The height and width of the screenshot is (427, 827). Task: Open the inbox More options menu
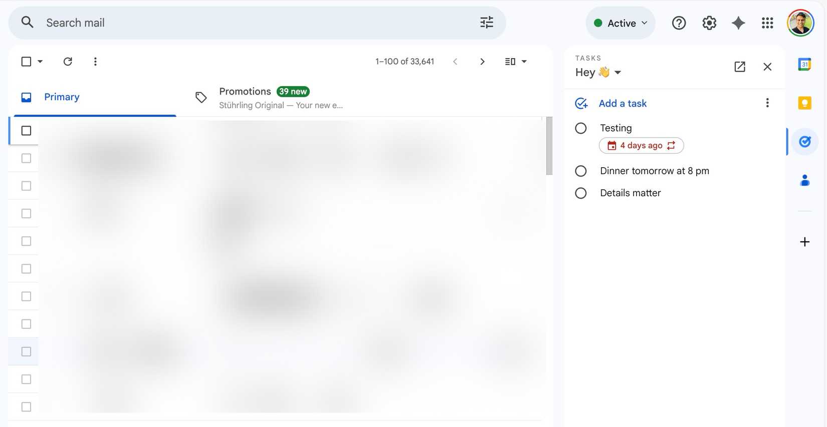coord(95,62)
